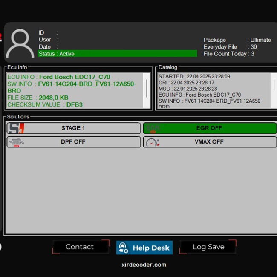Select the SW INFO FV61-14C204-BRD line in Ecu Info

pyautogui.click(x=72, y=87)
